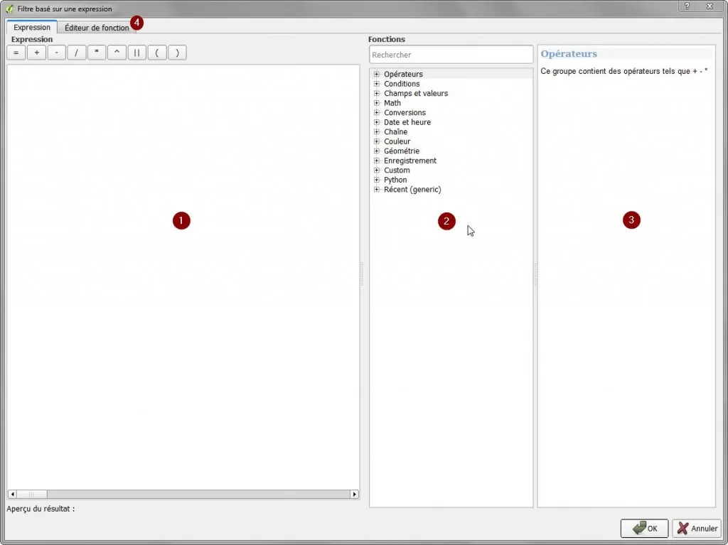Select the Enregistrement tree row label
The width and height of the screenshot is (728, 545).
(410, 161)
